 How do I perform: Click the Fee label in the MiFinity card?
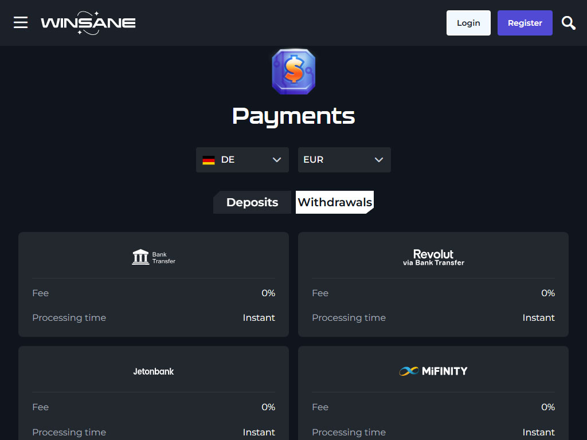tap(320, 407)
